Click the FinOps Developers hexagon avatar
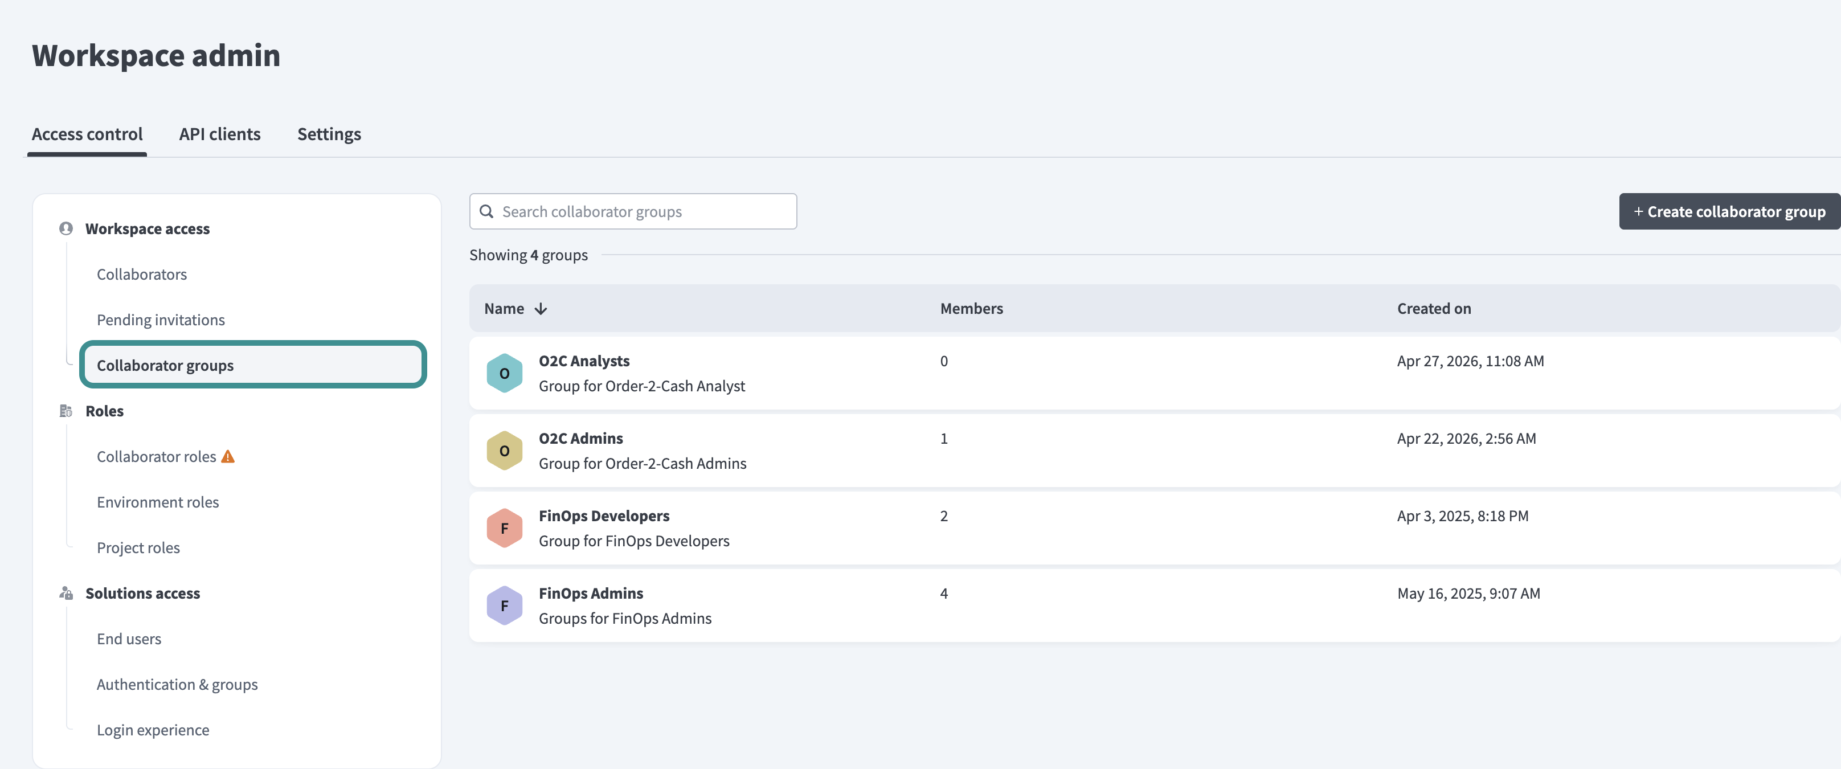This screenshot has height=769, width=1841. (x=504, y=527)
